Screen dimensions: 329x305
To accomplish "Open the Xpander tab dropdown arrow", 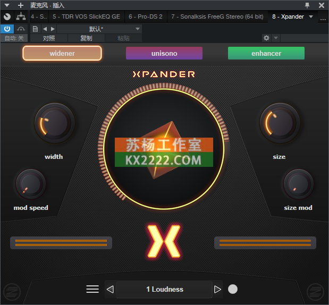I will point(311,16).
